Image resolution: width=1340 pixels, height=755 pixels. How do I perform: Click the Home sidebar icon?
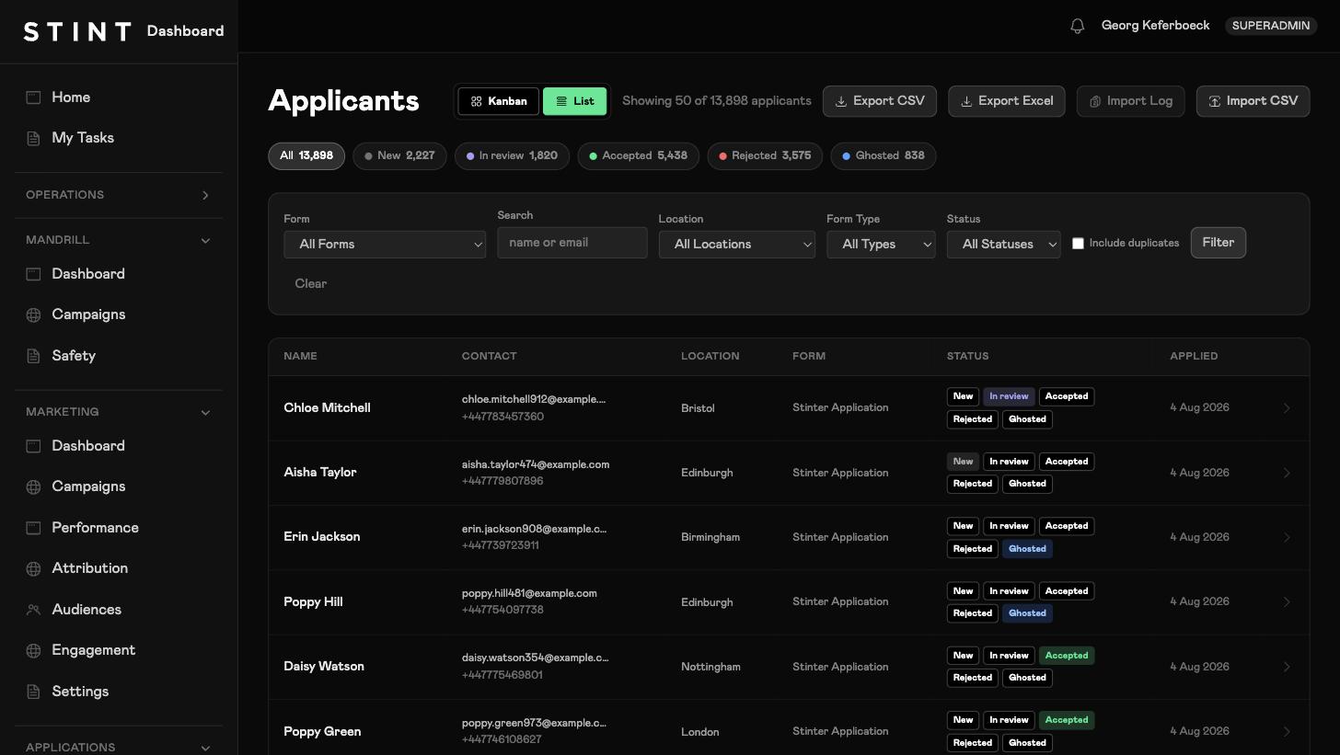click(x=33, y=97)
